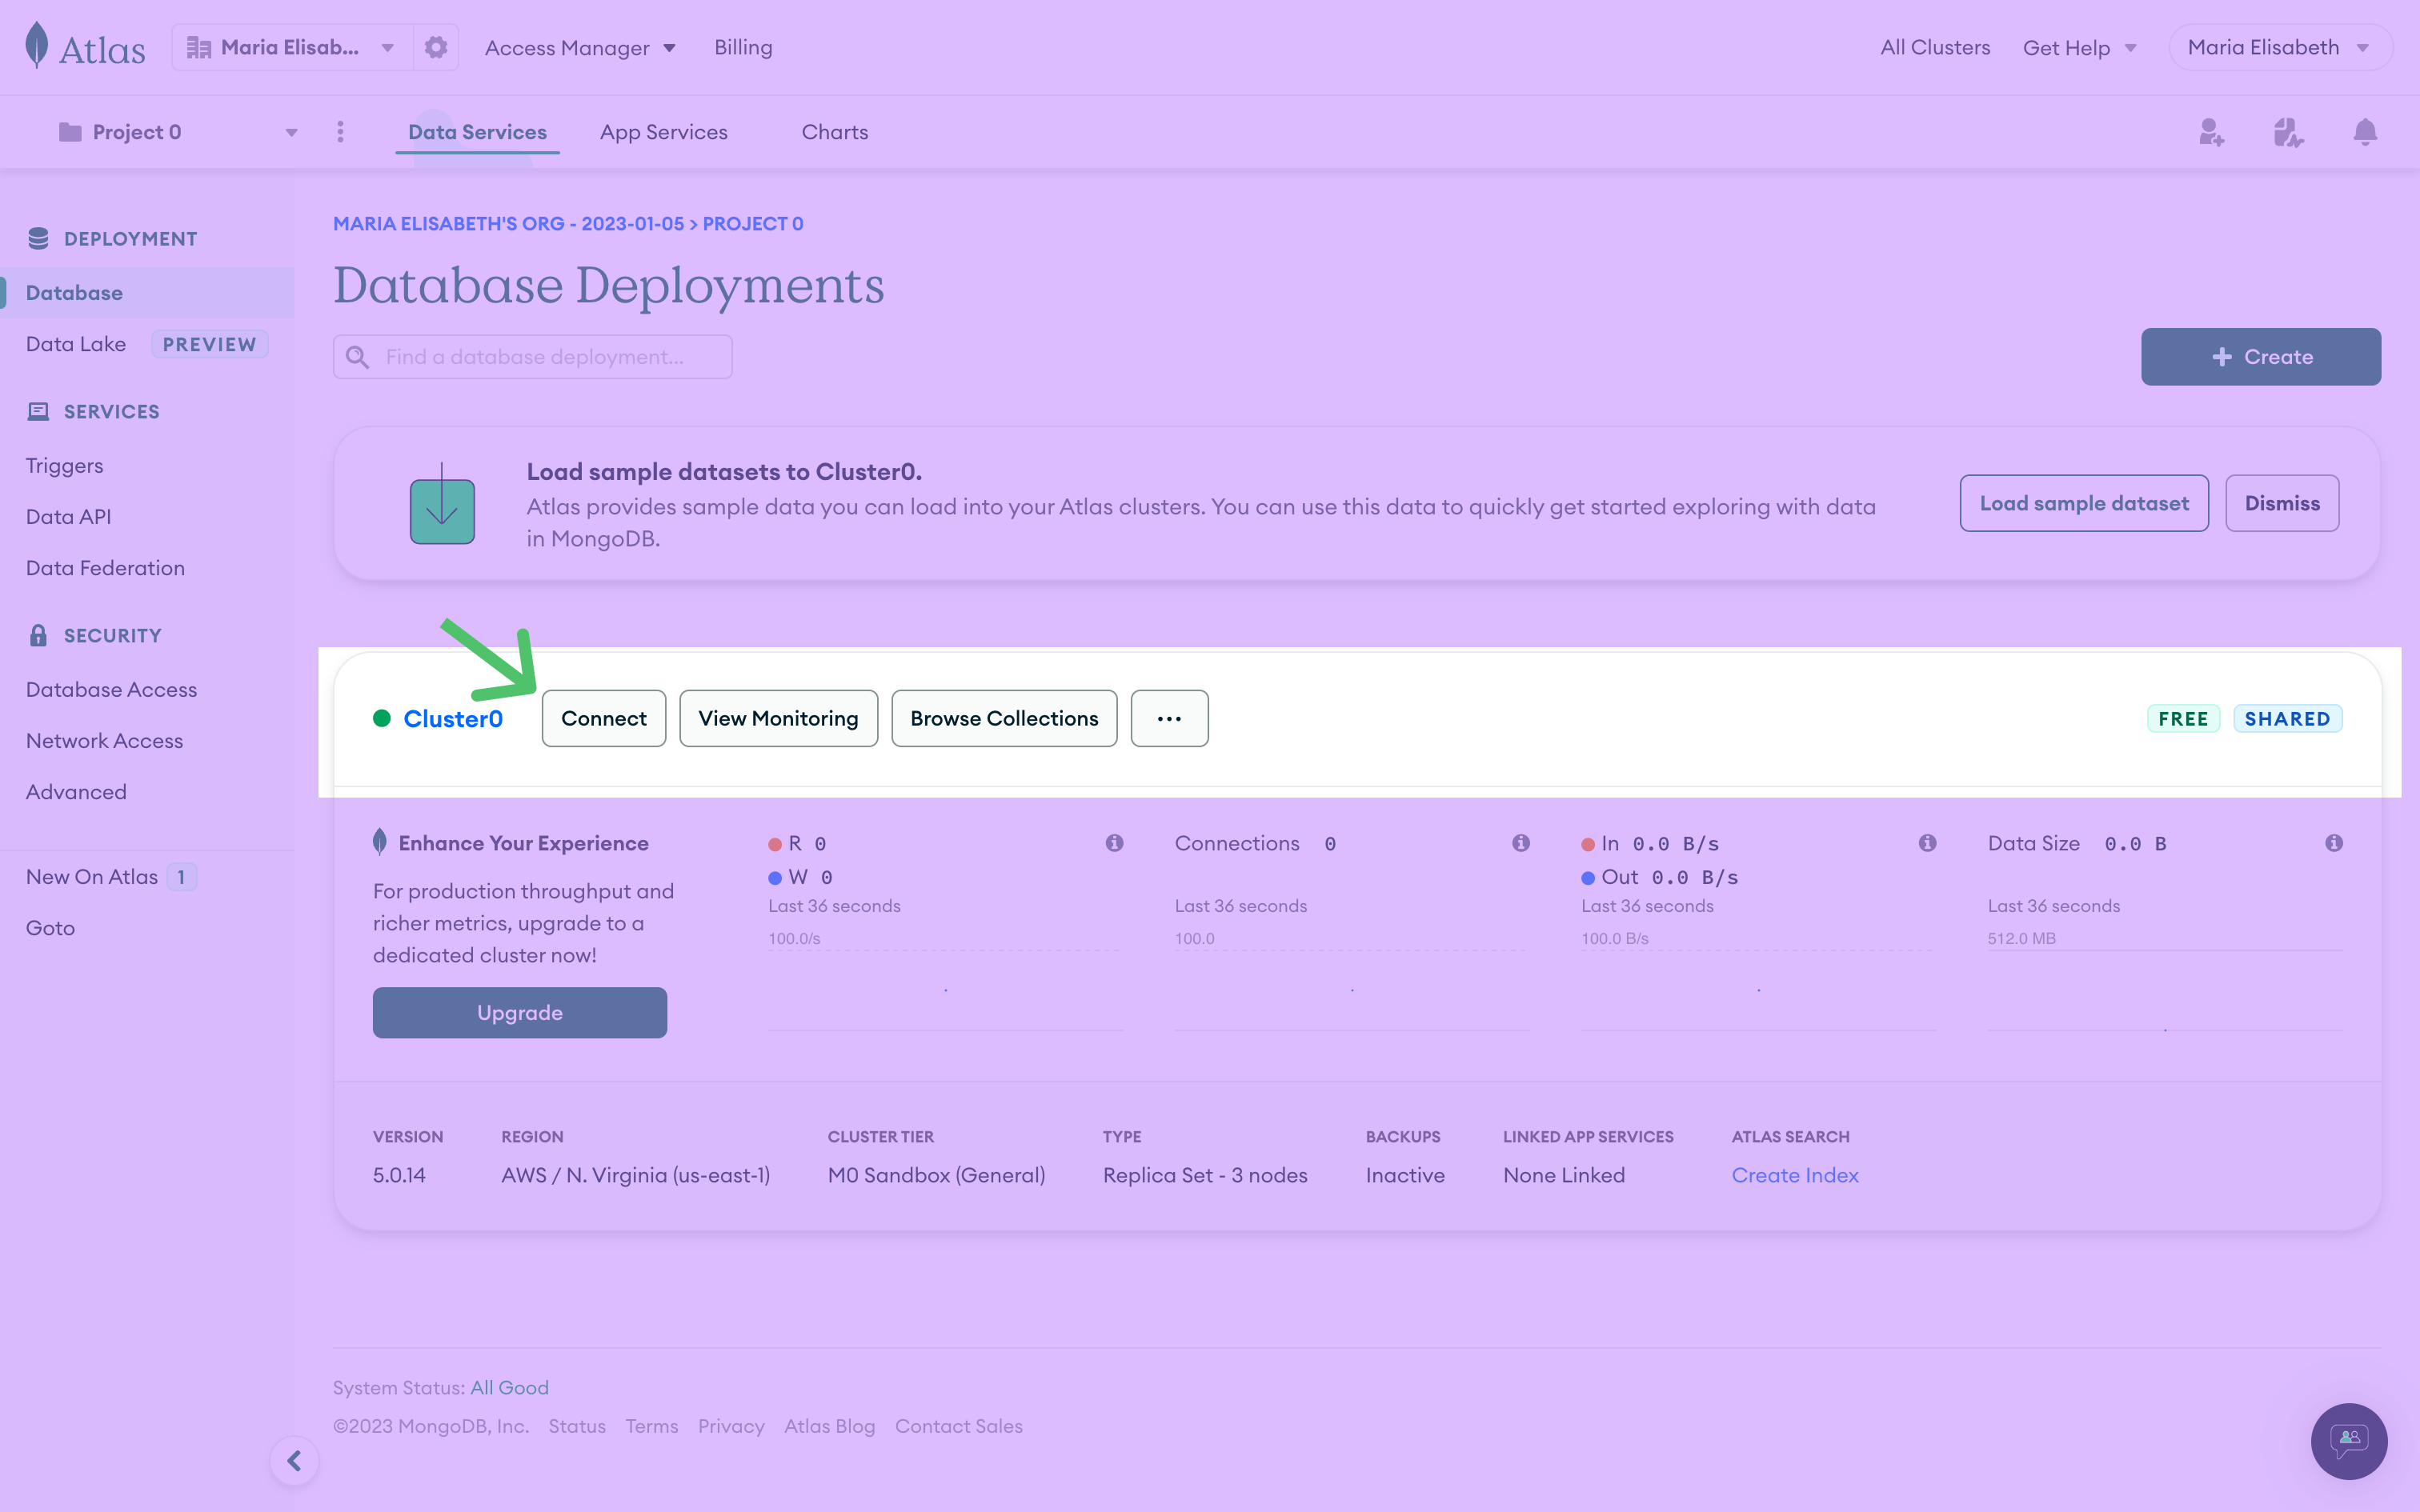
Task: Open Advanced security settings in sidebar
Action: [76, 791]
